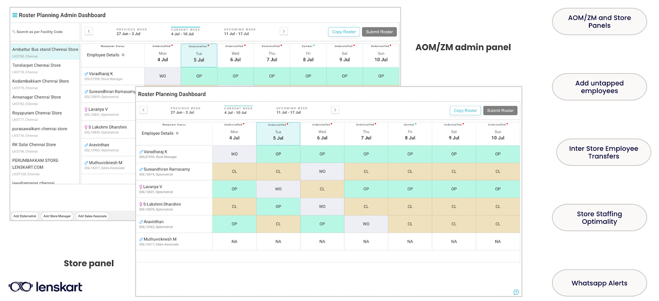Image resolution: width=659 pixels, height=301 pixels.
Task: Select purasawalkam chennai store
Action: point(45,131)
